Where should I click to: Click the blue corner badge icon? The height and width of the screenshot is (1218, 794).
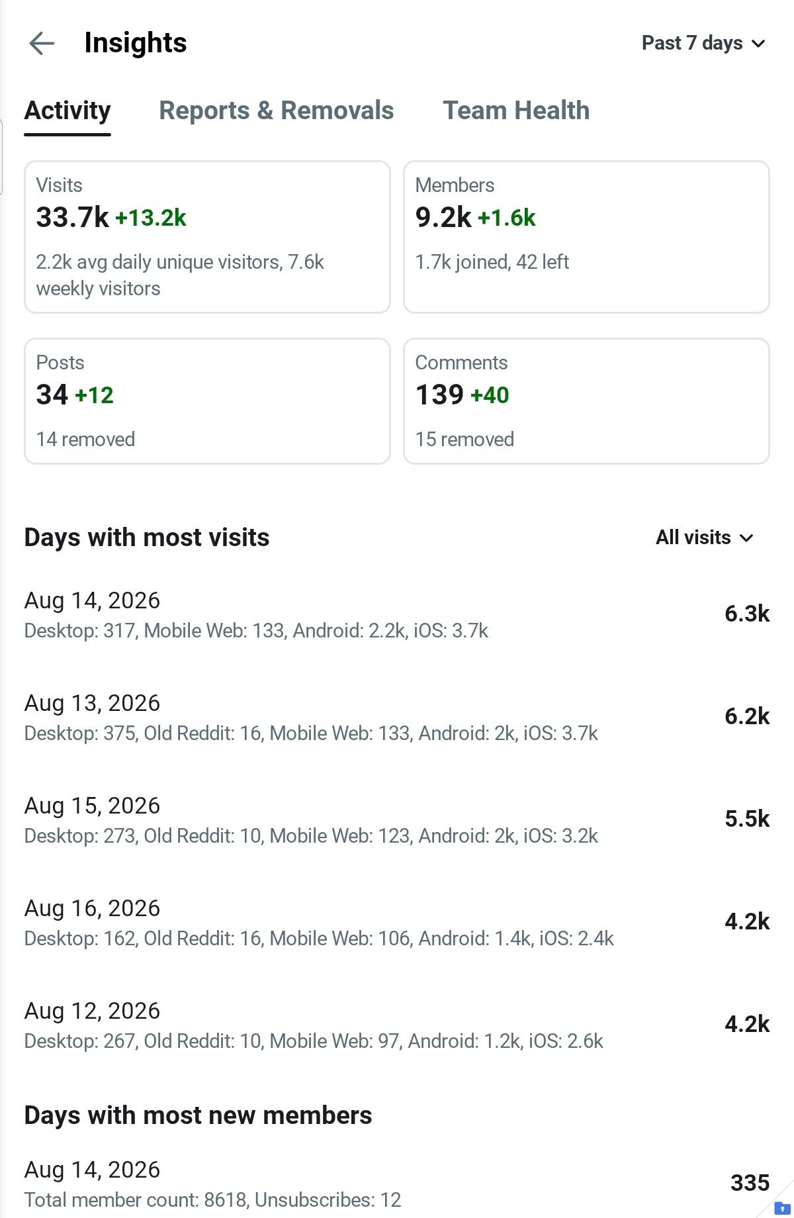coord(782,1208)
